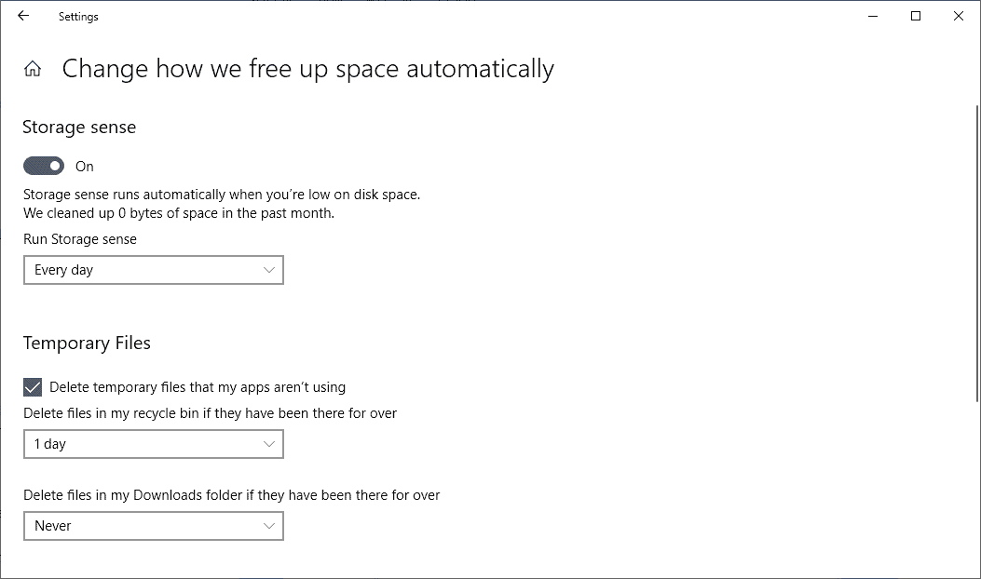The image size is (981, 579).
Task: Toggle Storage sense to Off state
Action: pyautogui.click(x=43, y=165)
